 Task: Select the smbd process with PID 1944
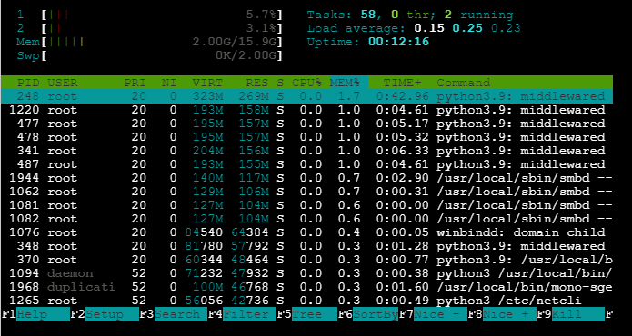[x=306, y=178]
